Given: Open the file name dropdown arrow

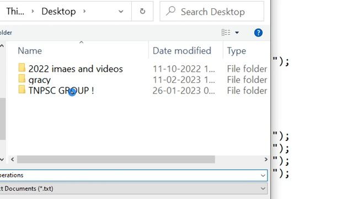Looking at the screenshot, I should pyautogui.click(x=263, y=175).
